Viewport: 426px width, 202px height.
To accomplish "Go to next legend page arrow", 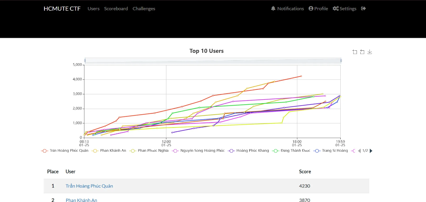I will [371, 151].
